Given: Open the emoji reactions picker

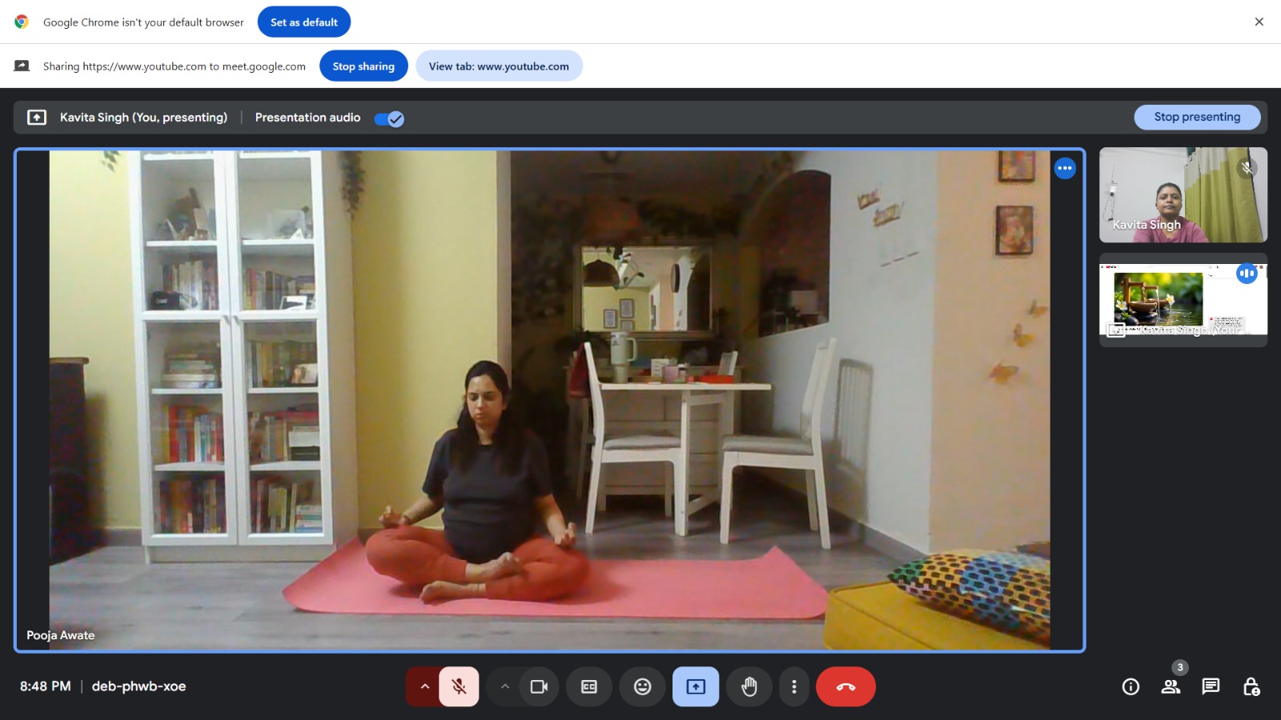Looking at the screenshot, I should coord(642,686).
